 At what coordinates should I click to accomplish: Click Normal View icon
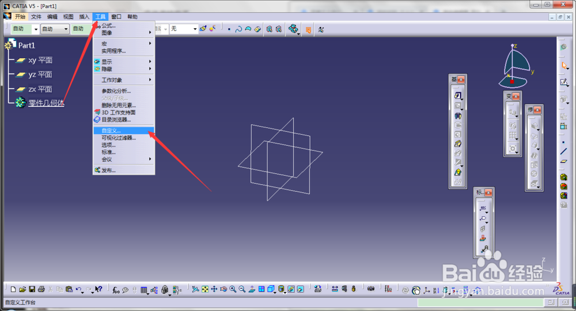click(252, 289)
